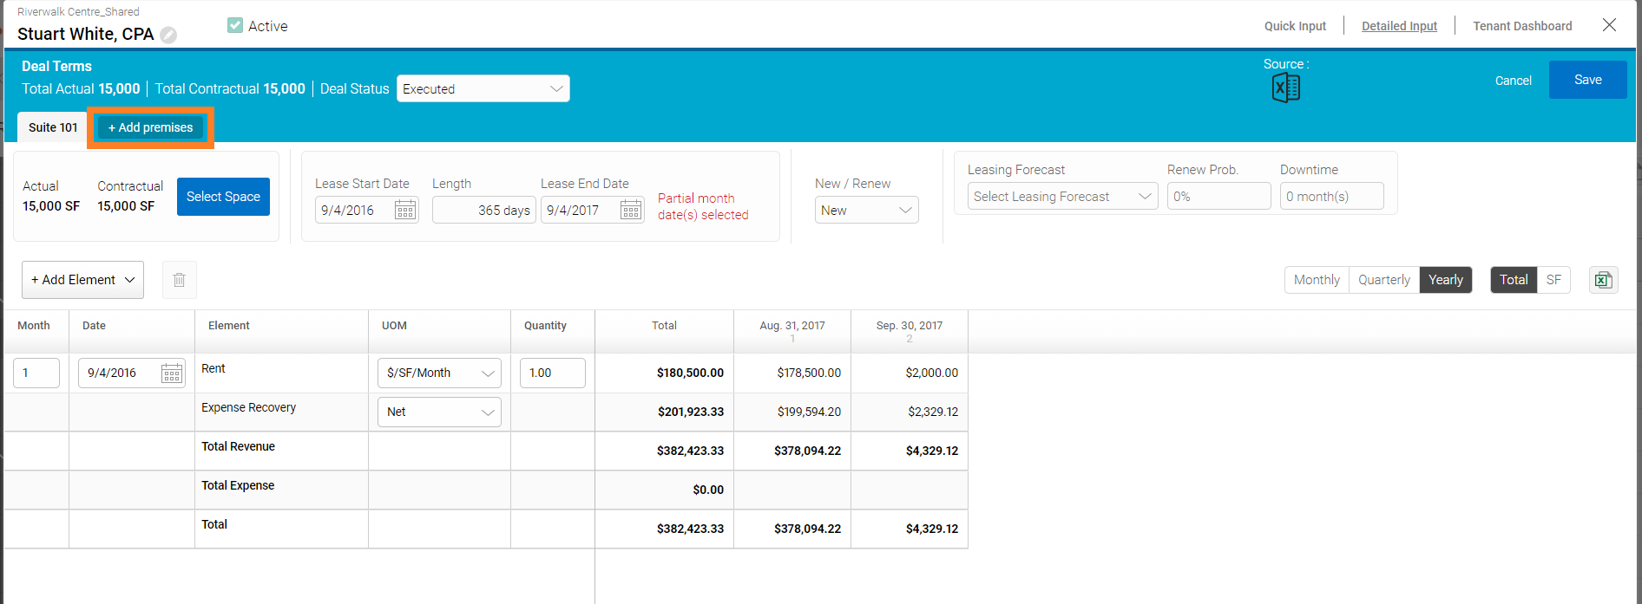
Task: Click the Save button
Action: [1587, 80]
